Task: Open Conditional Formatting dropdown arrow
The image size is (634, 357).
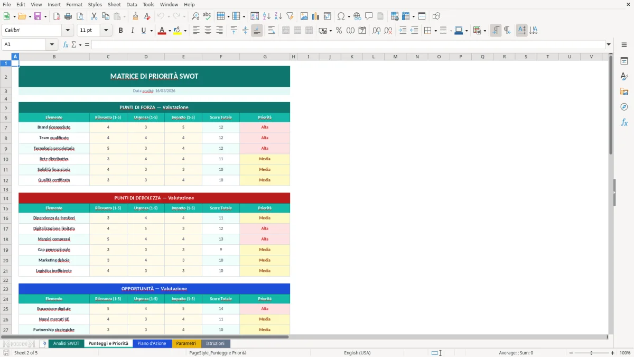Action: pyautogui.click(x=484, y=31)
